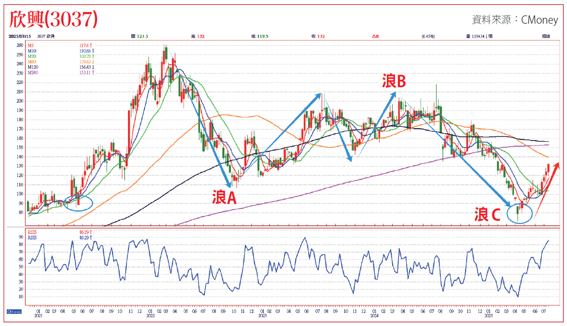This screenshot has width=567, height=326.
Task: Select the M20 moving average legend entry
Action: pos(32,56)
